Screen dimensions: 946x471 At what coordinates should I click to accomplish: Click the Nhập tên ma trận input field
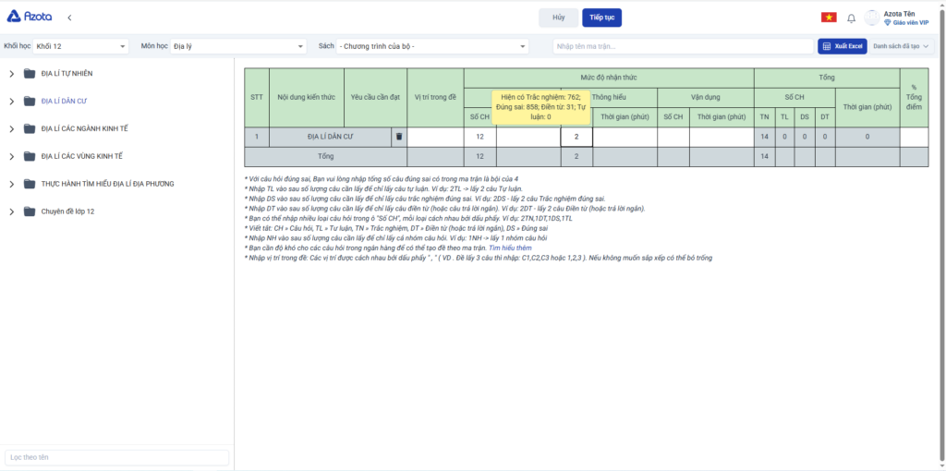pyautogui.click(x=682, y=46)
